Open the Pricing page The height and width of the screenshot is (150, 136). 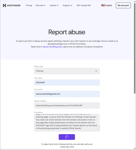click(29, 5)
